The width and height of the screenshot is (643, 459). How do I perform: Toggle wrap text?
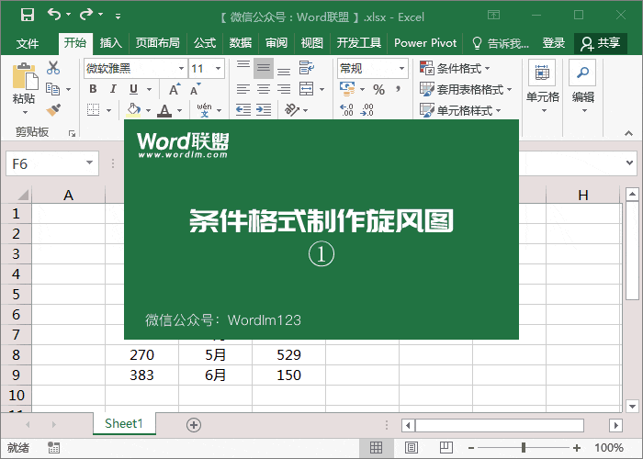[306, 68]
